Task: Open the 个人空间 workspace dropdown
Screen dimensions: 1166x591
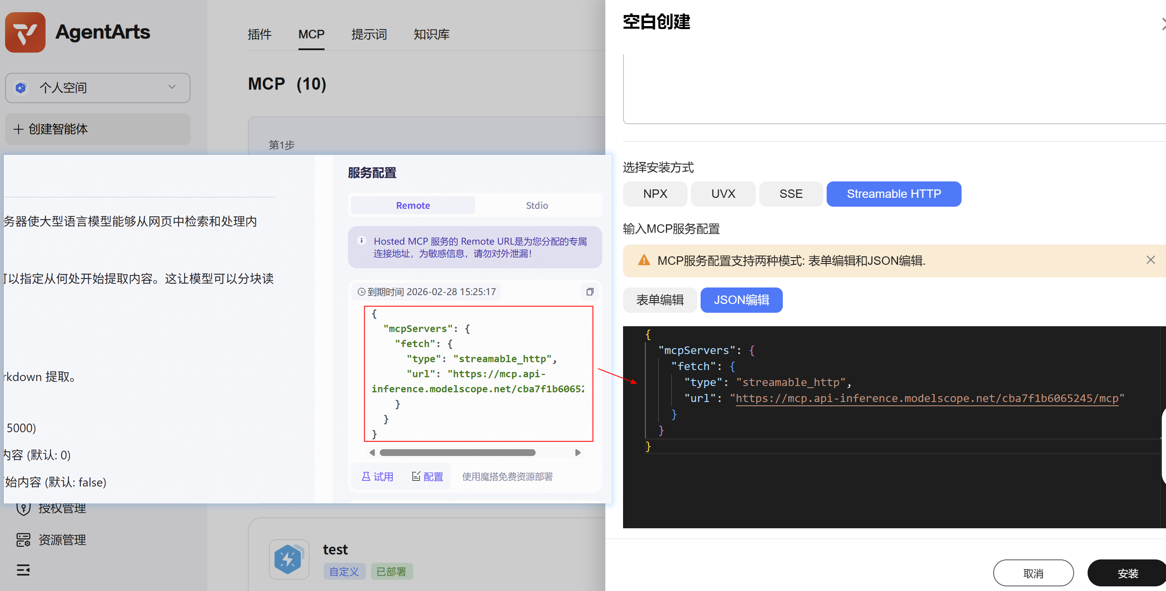Action: tap(98, 88)
